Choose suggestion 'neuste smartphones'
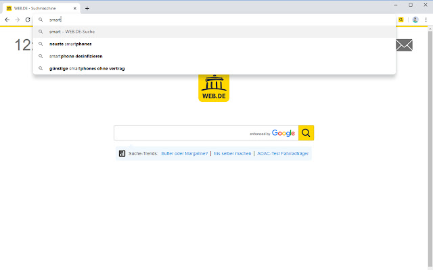Viewport: 433px width, 270px height. coord(214,44)
